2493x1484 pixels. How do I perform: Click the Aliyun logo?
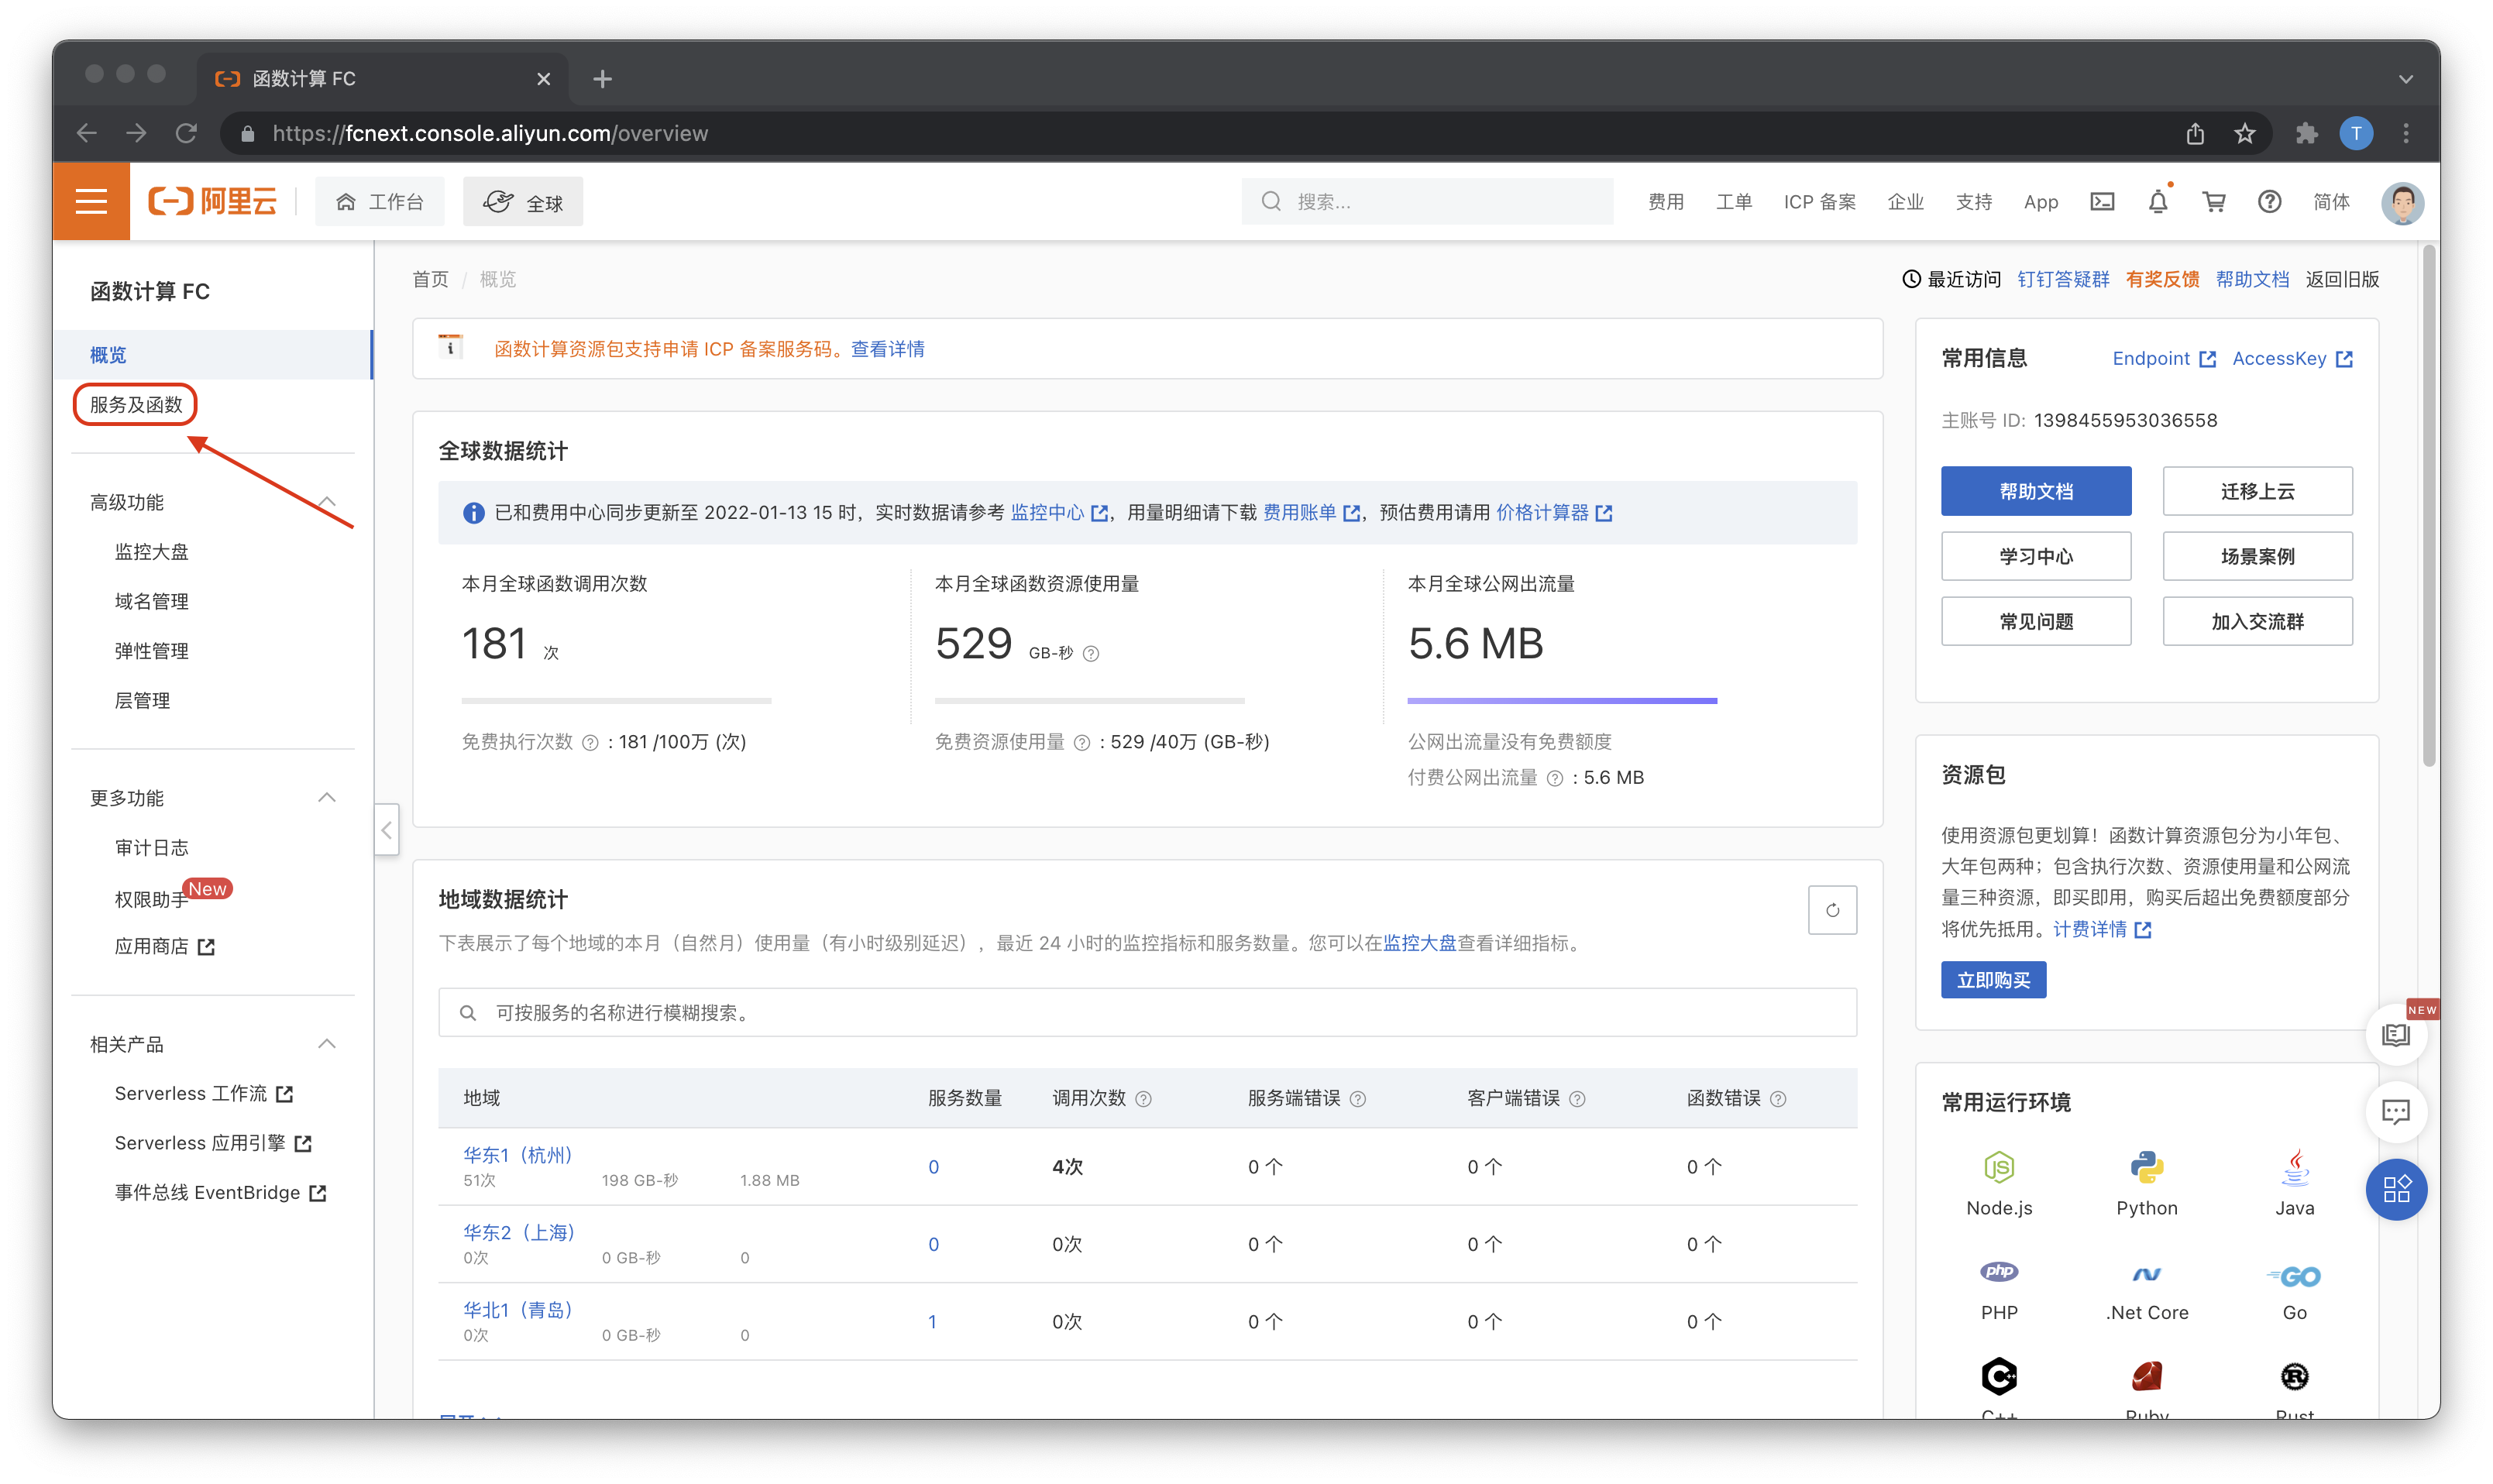click(x=212, y=201)
